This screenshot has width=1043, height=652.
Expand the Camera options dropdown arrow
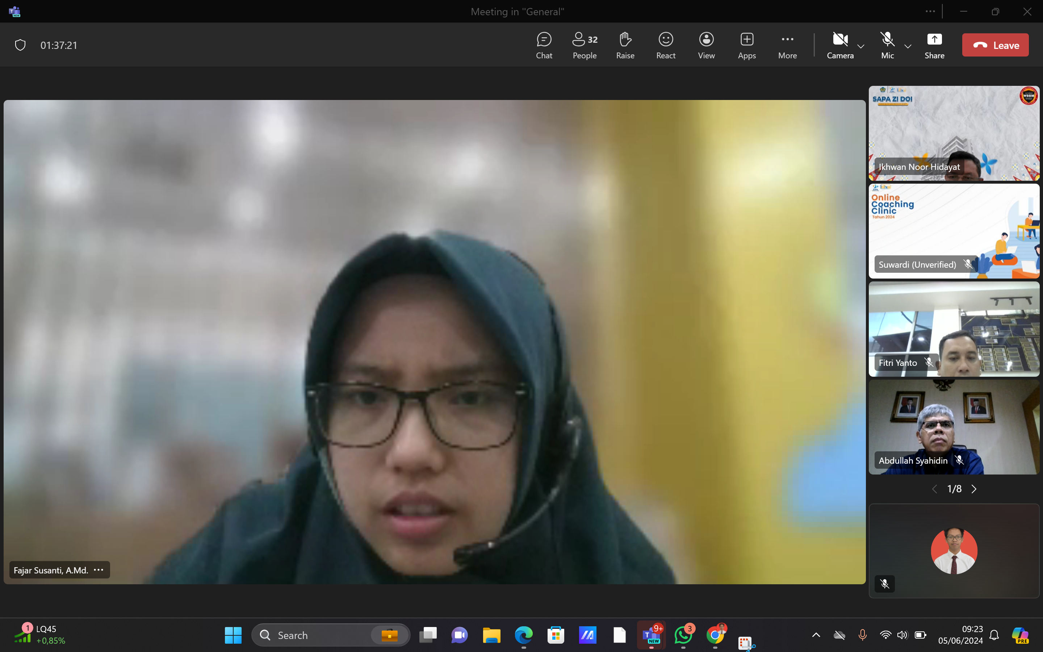[x=861, y=46]
